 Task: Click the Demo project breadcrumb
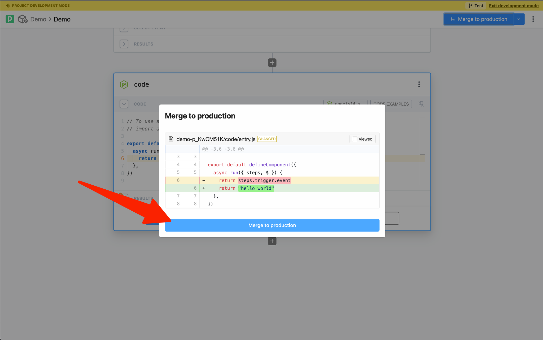[x=38, y=19]
